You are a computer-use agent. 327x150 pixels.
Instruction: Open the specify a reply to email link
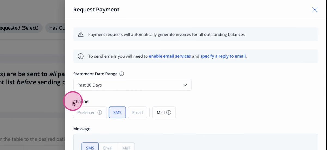click(x=223, y=56)
